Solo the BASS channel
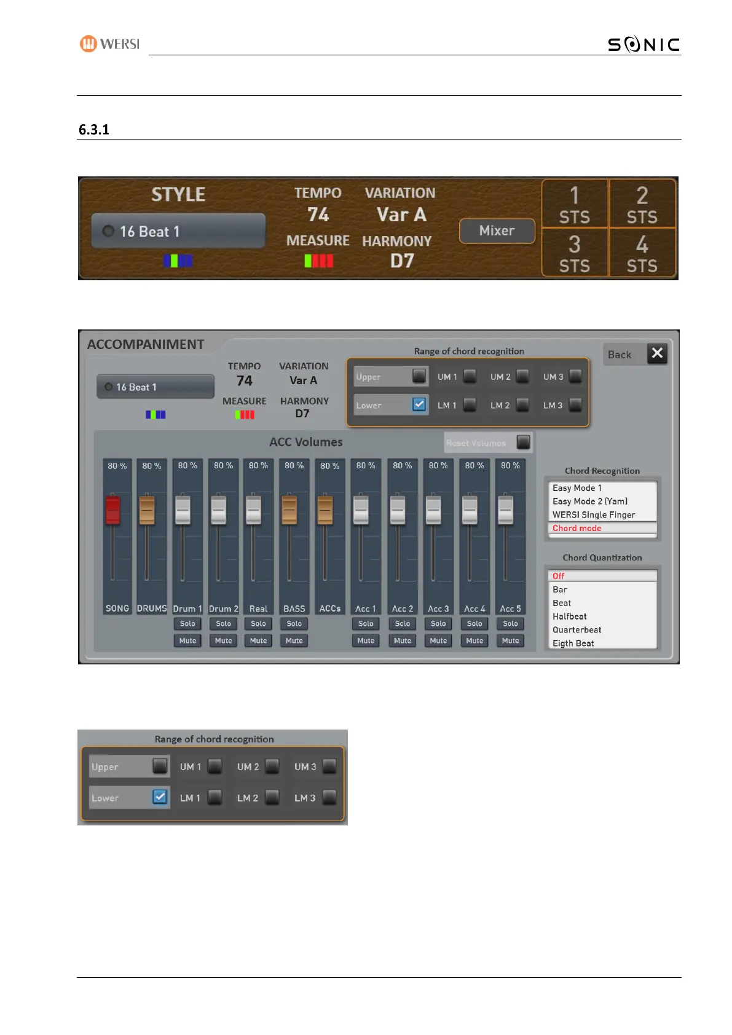Image resolution: width=732 pixels, height=1035 pixels. coord(294,623)
